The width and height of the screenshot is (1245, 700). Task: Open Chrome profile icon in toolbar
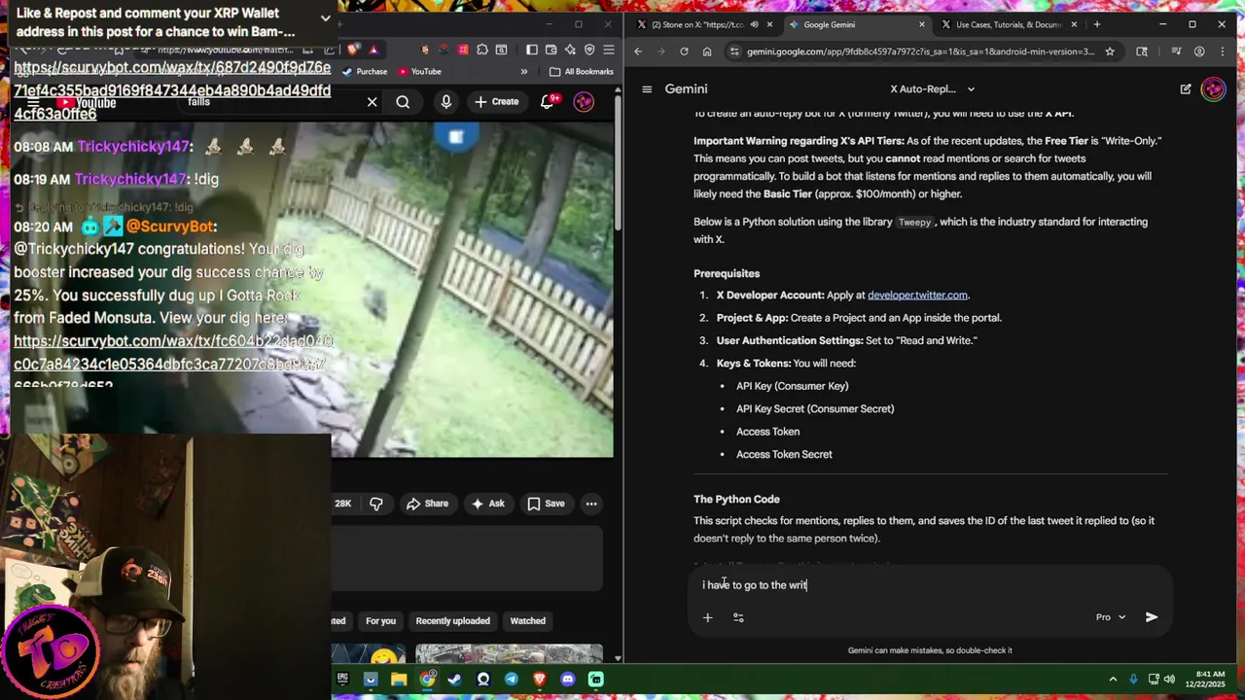[1199, 52]
